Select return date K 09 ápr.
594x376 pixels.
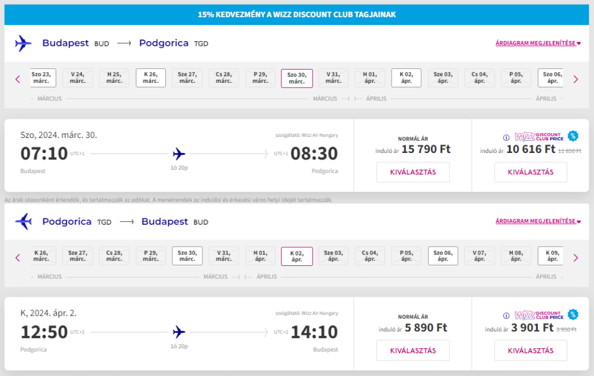551,256
